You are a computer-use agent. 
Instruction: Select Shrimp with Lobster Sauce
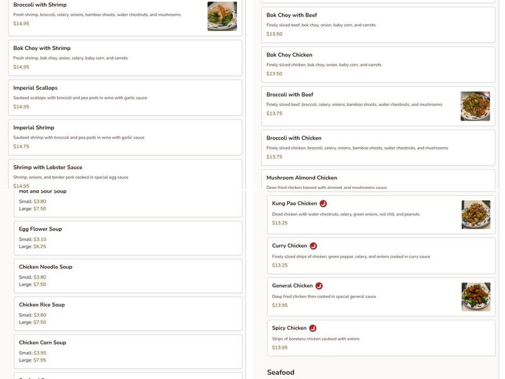125,174
